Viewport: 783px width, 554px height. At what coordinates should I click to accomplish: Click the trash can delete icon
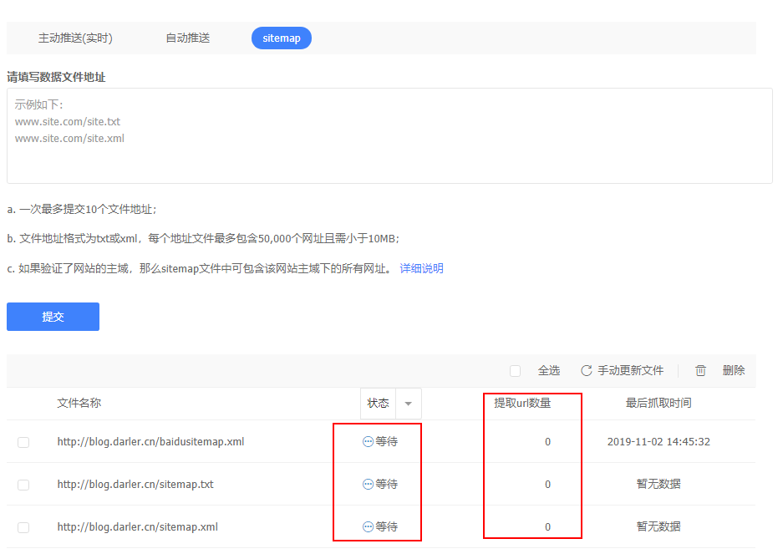coord(701,370)
